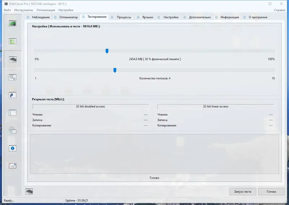This screenshot has height=205, width=289.
Task: Open the Справка menu
Action: [x=279, y=10]
